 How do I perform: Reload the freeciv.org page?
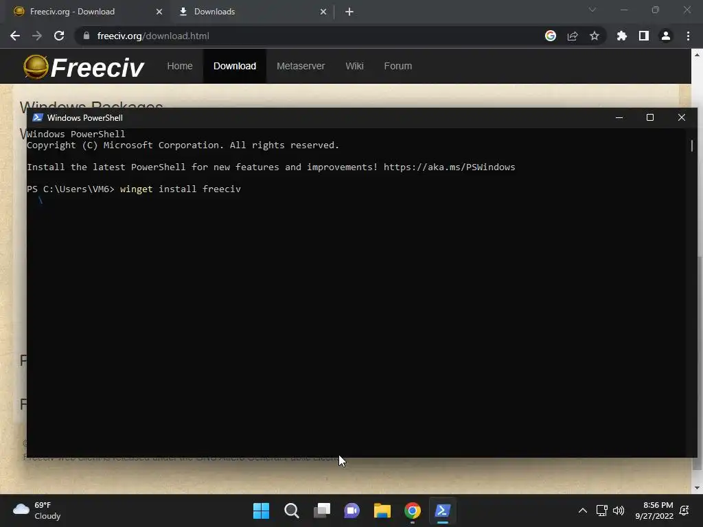[59, 36]
